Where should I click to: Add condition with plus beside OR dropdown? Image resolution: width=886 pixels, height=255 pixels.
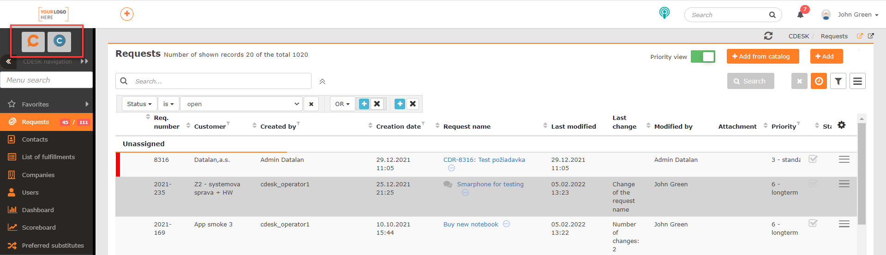tap(364, 104)
